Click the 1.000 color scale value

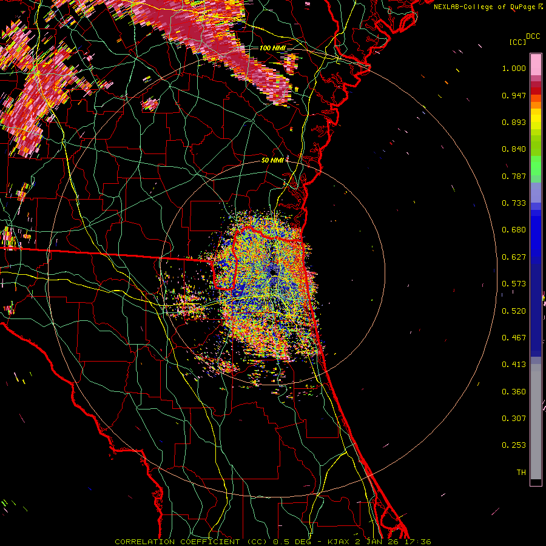tap(514, 68)
